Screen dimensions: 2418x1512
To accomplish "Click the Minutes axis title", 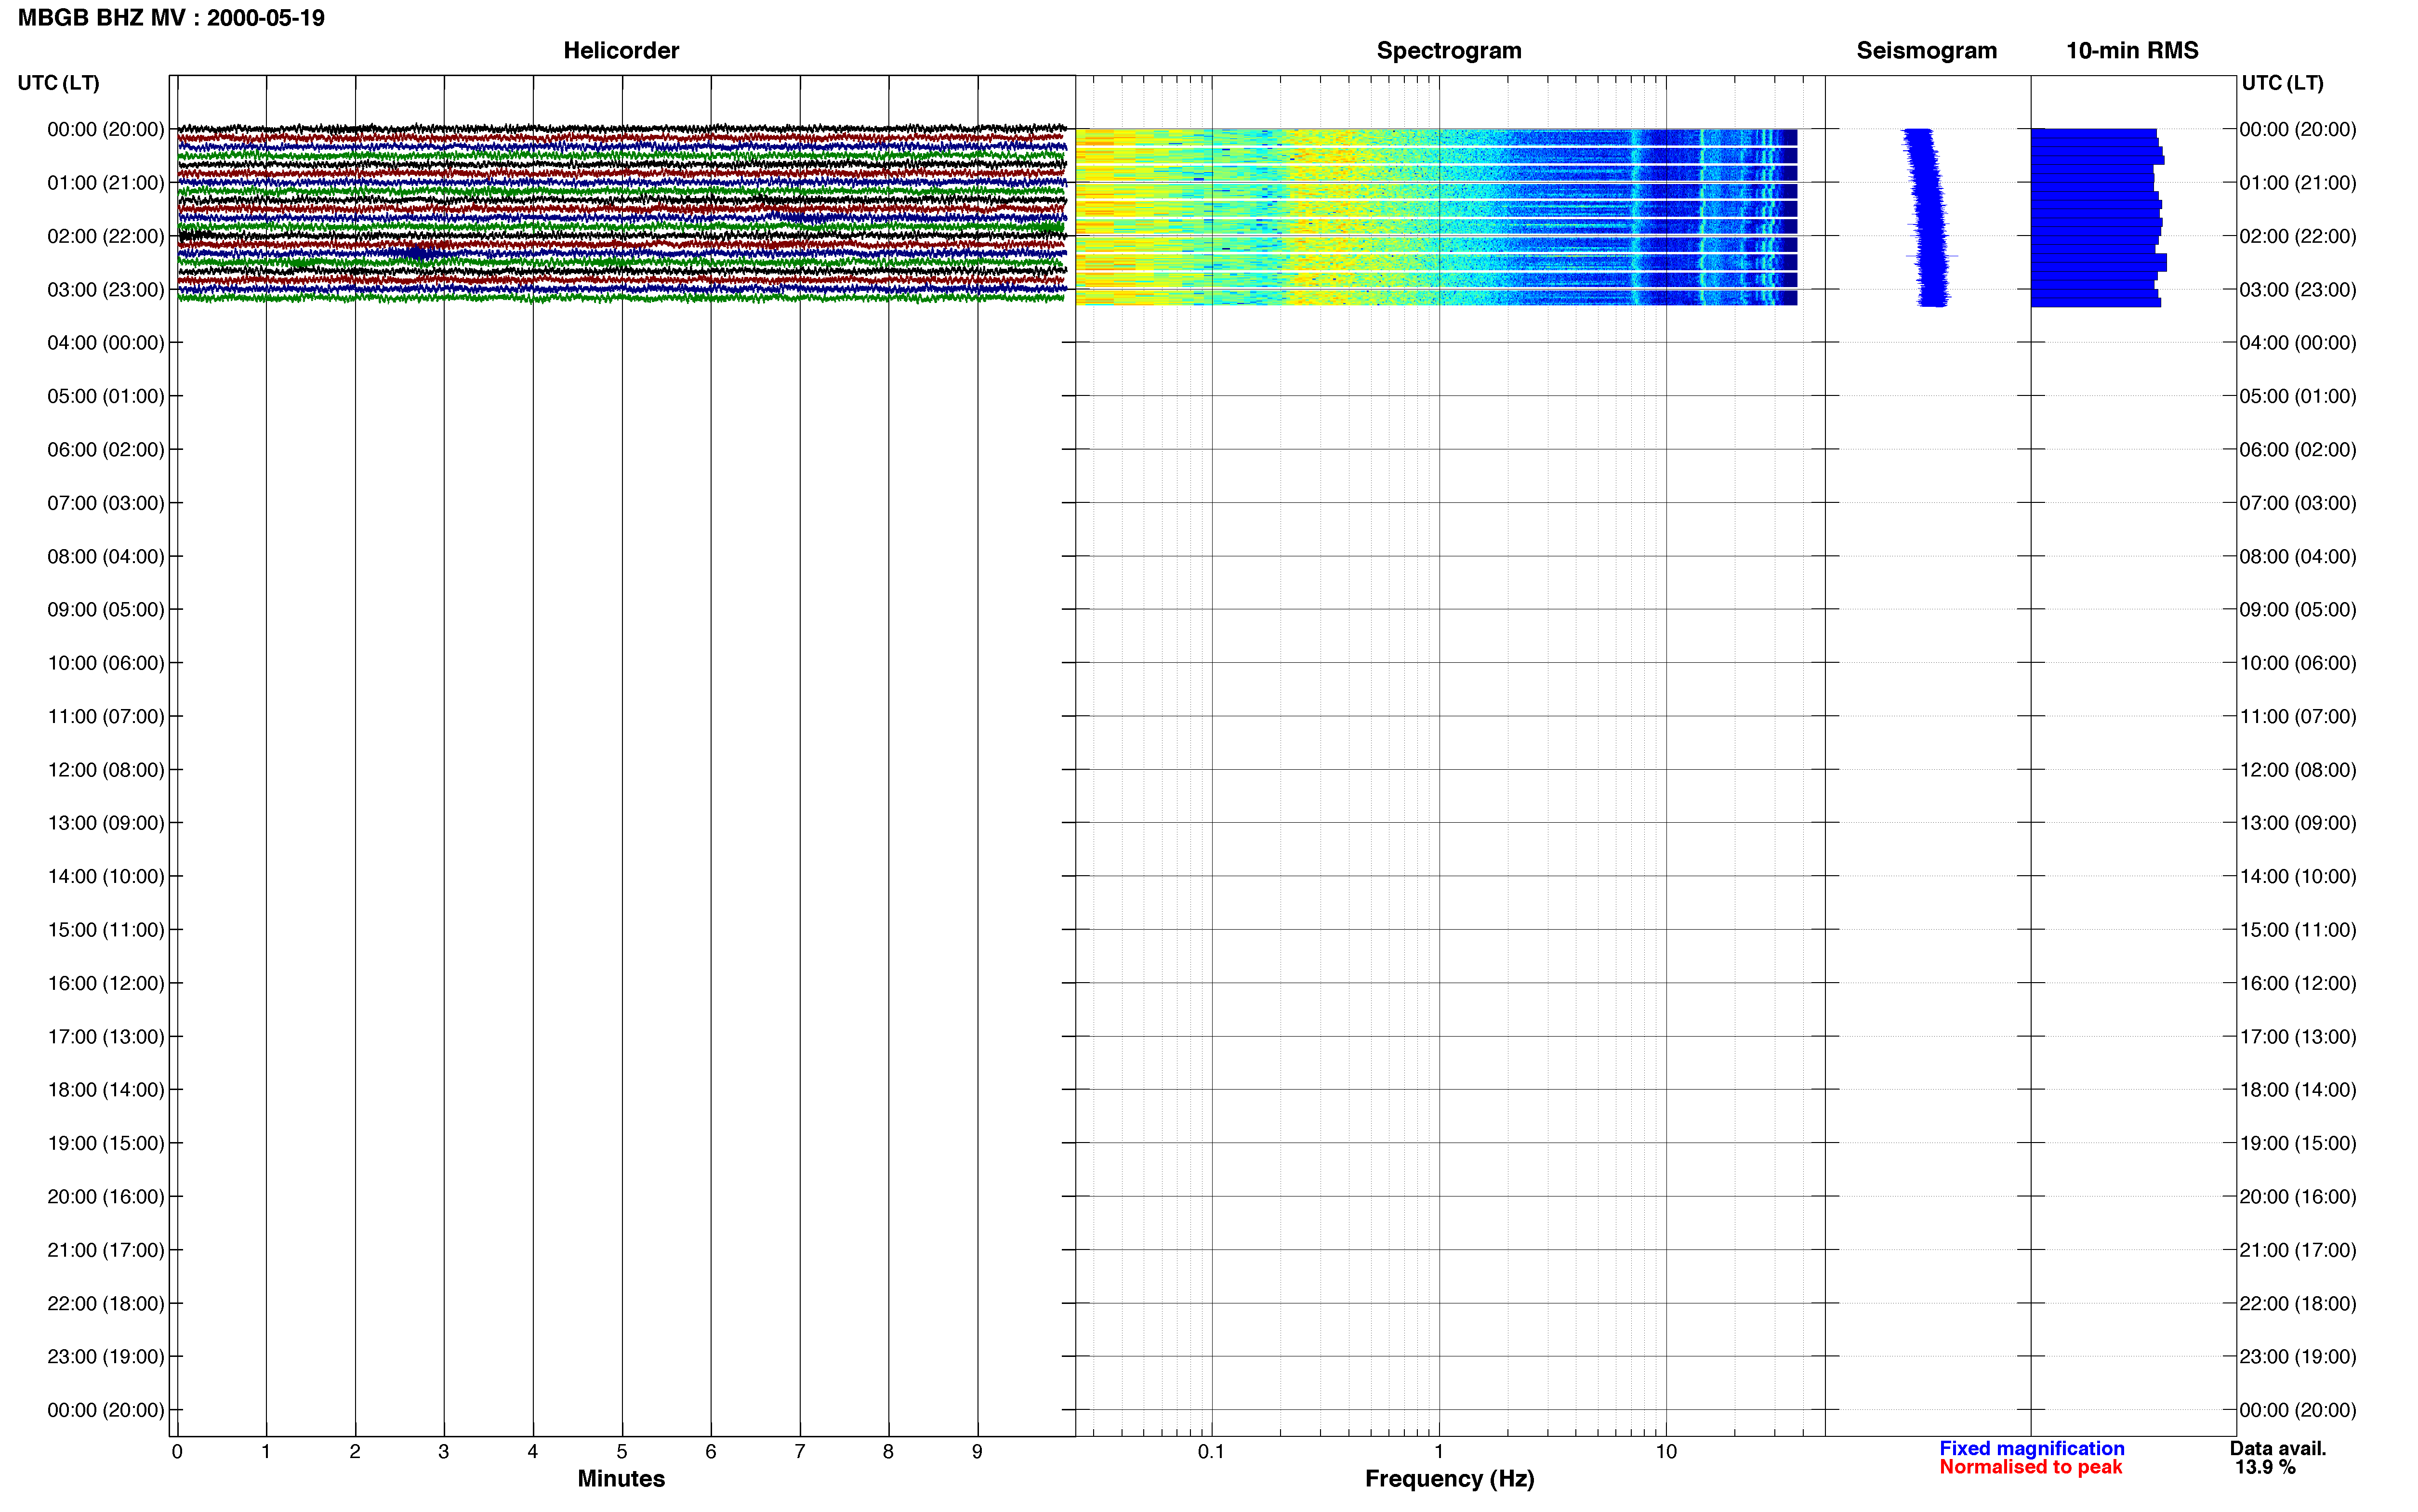I will click(x=621, y=1479).
